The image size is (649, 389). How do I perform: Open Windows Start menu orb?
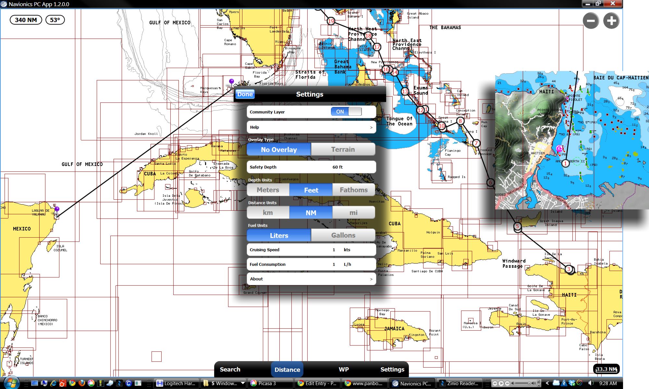coord(12,383)
